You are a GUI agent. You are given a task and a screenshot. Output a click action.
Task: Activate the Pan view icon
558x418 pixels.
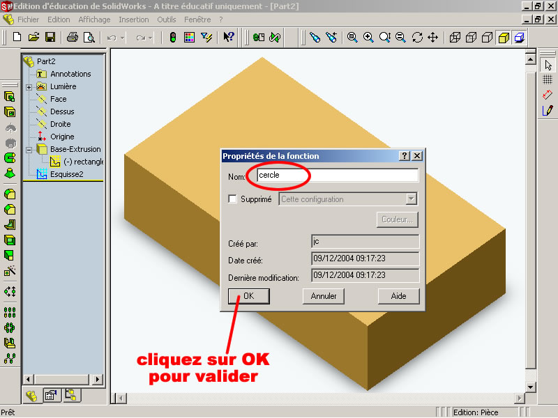pyautogui.click(x=432, y=37)
